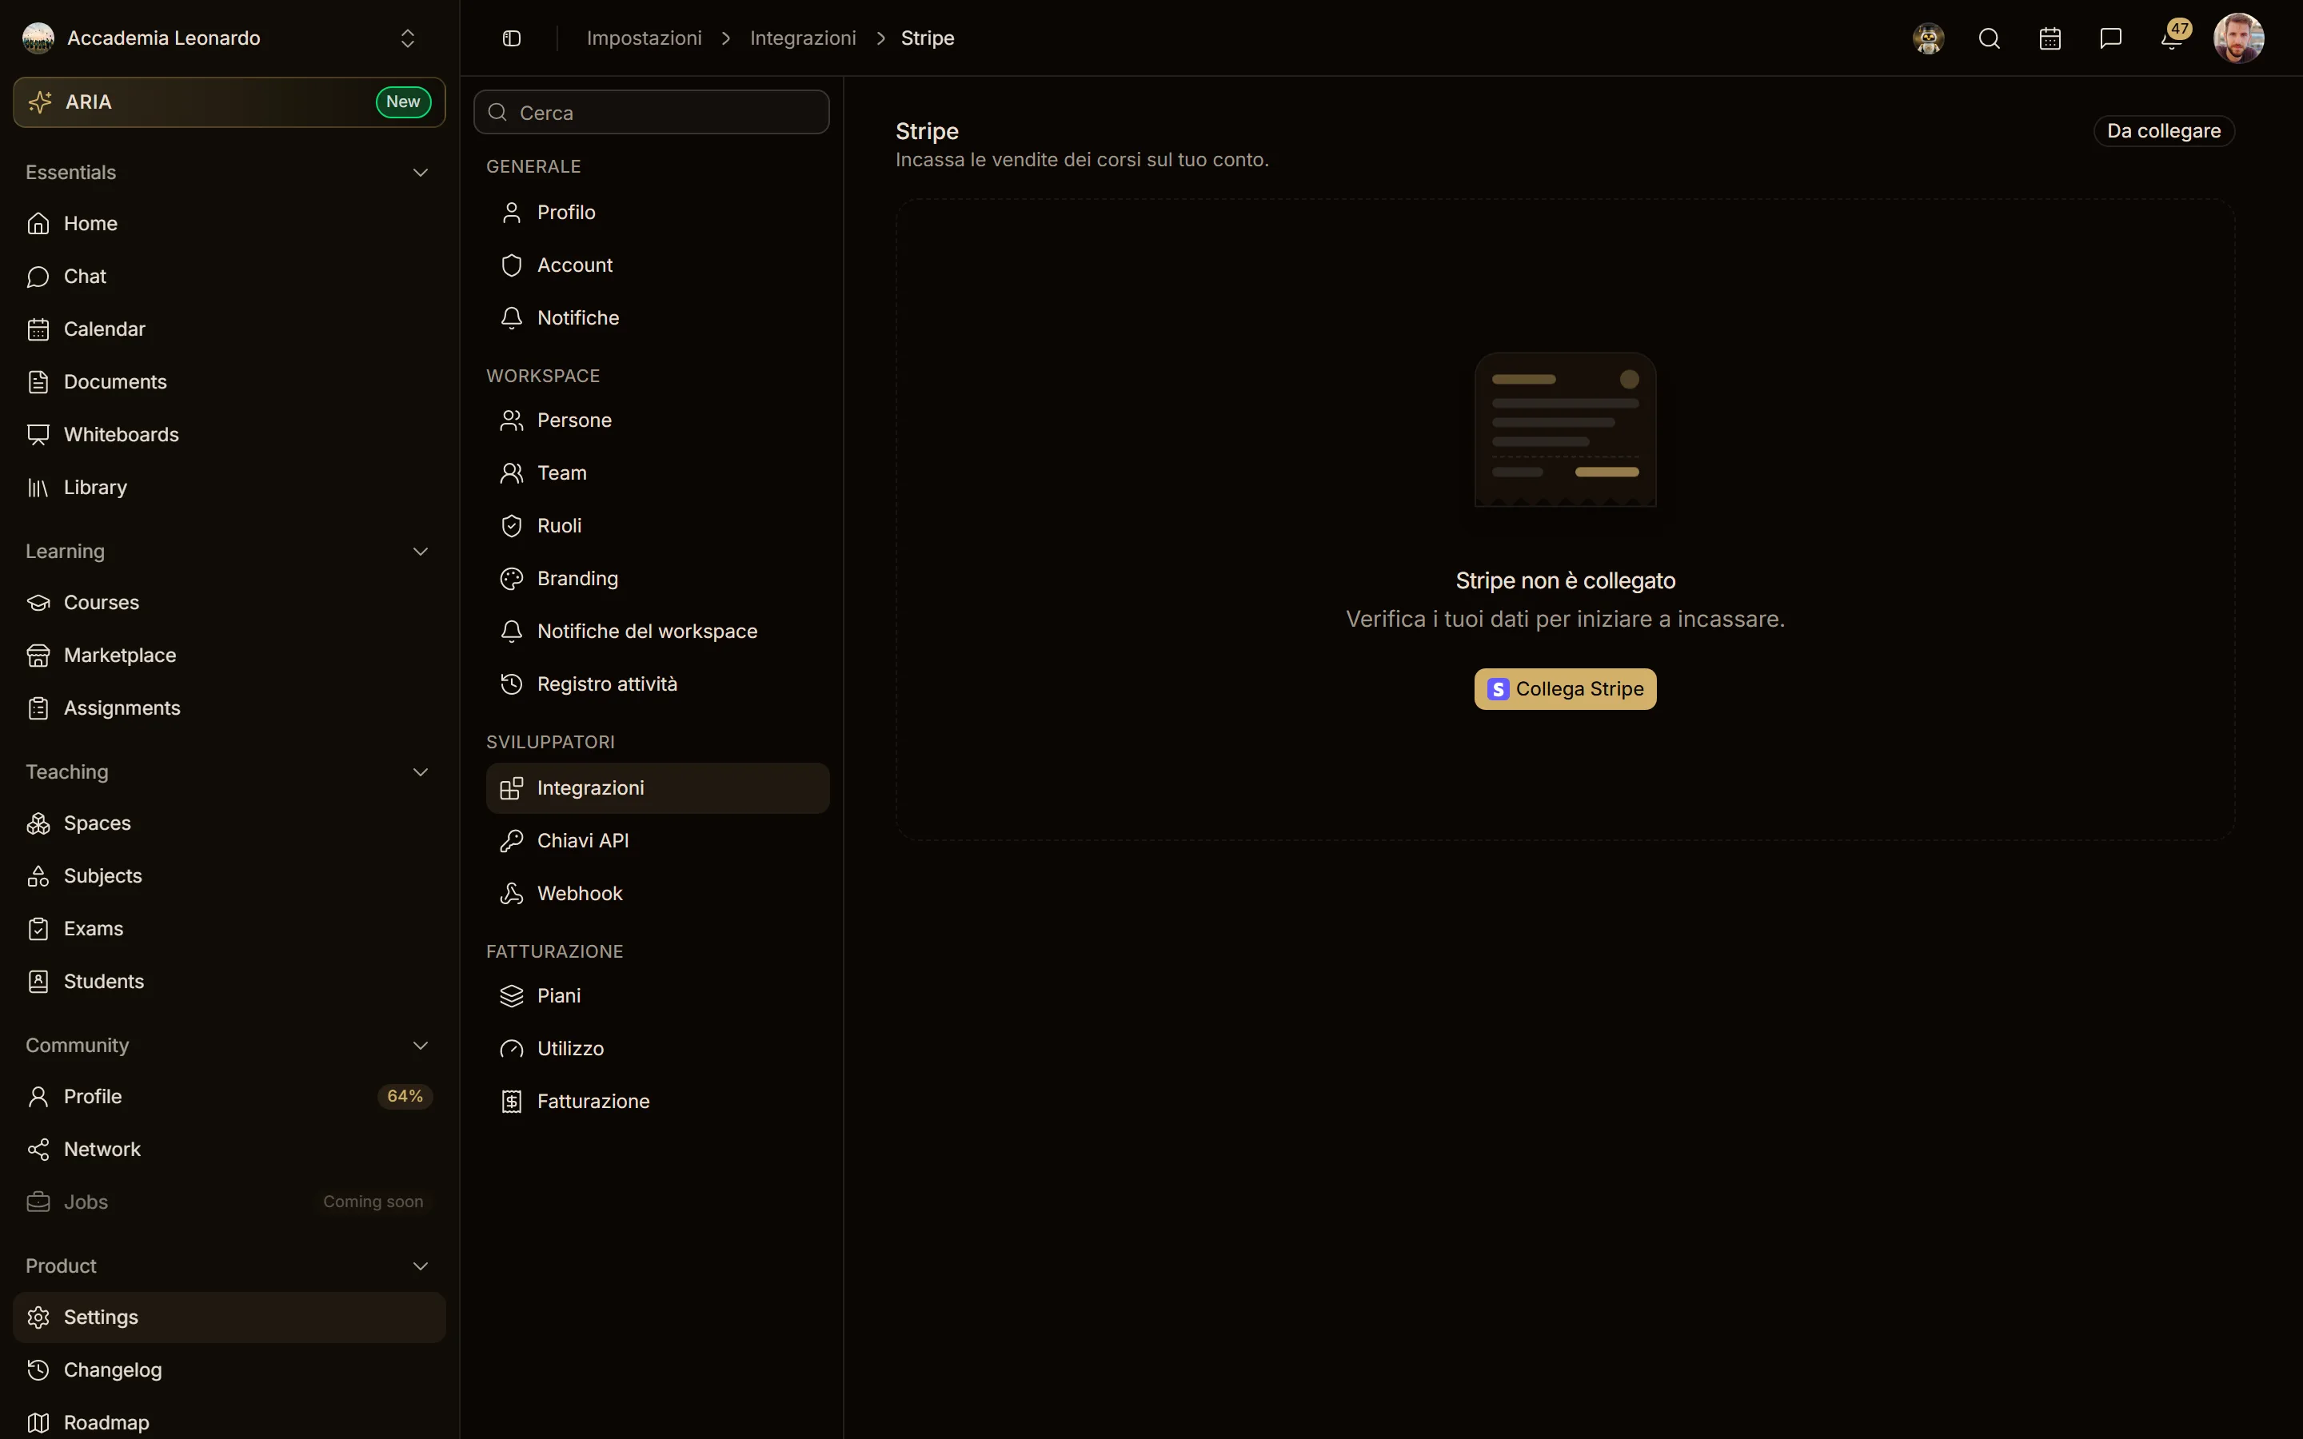This screenshot has width=2303, height=1439.
Task: Open Roadmap in the sidebar
Action: pyautogui.click(x=230, y=1422)
